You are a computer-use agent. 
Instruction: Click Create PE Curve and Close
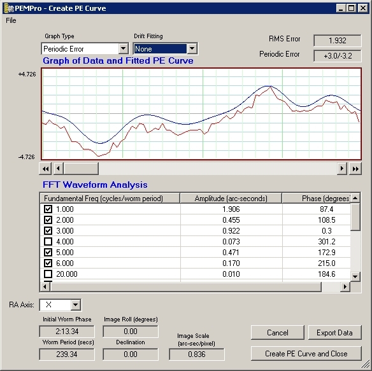(x=306, y=354)
